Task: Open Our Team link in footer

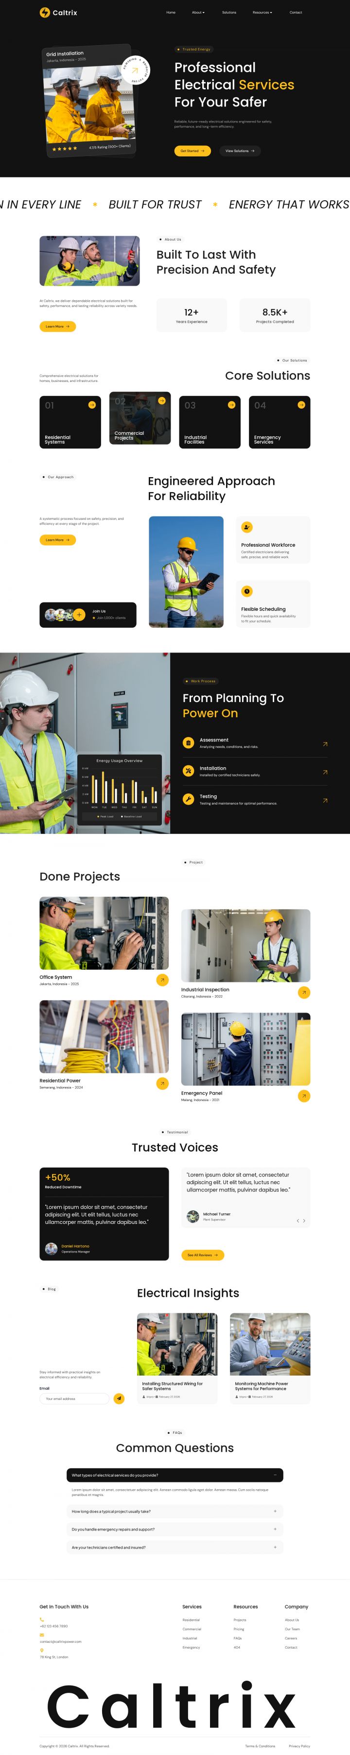Action: click(292, 1629)
